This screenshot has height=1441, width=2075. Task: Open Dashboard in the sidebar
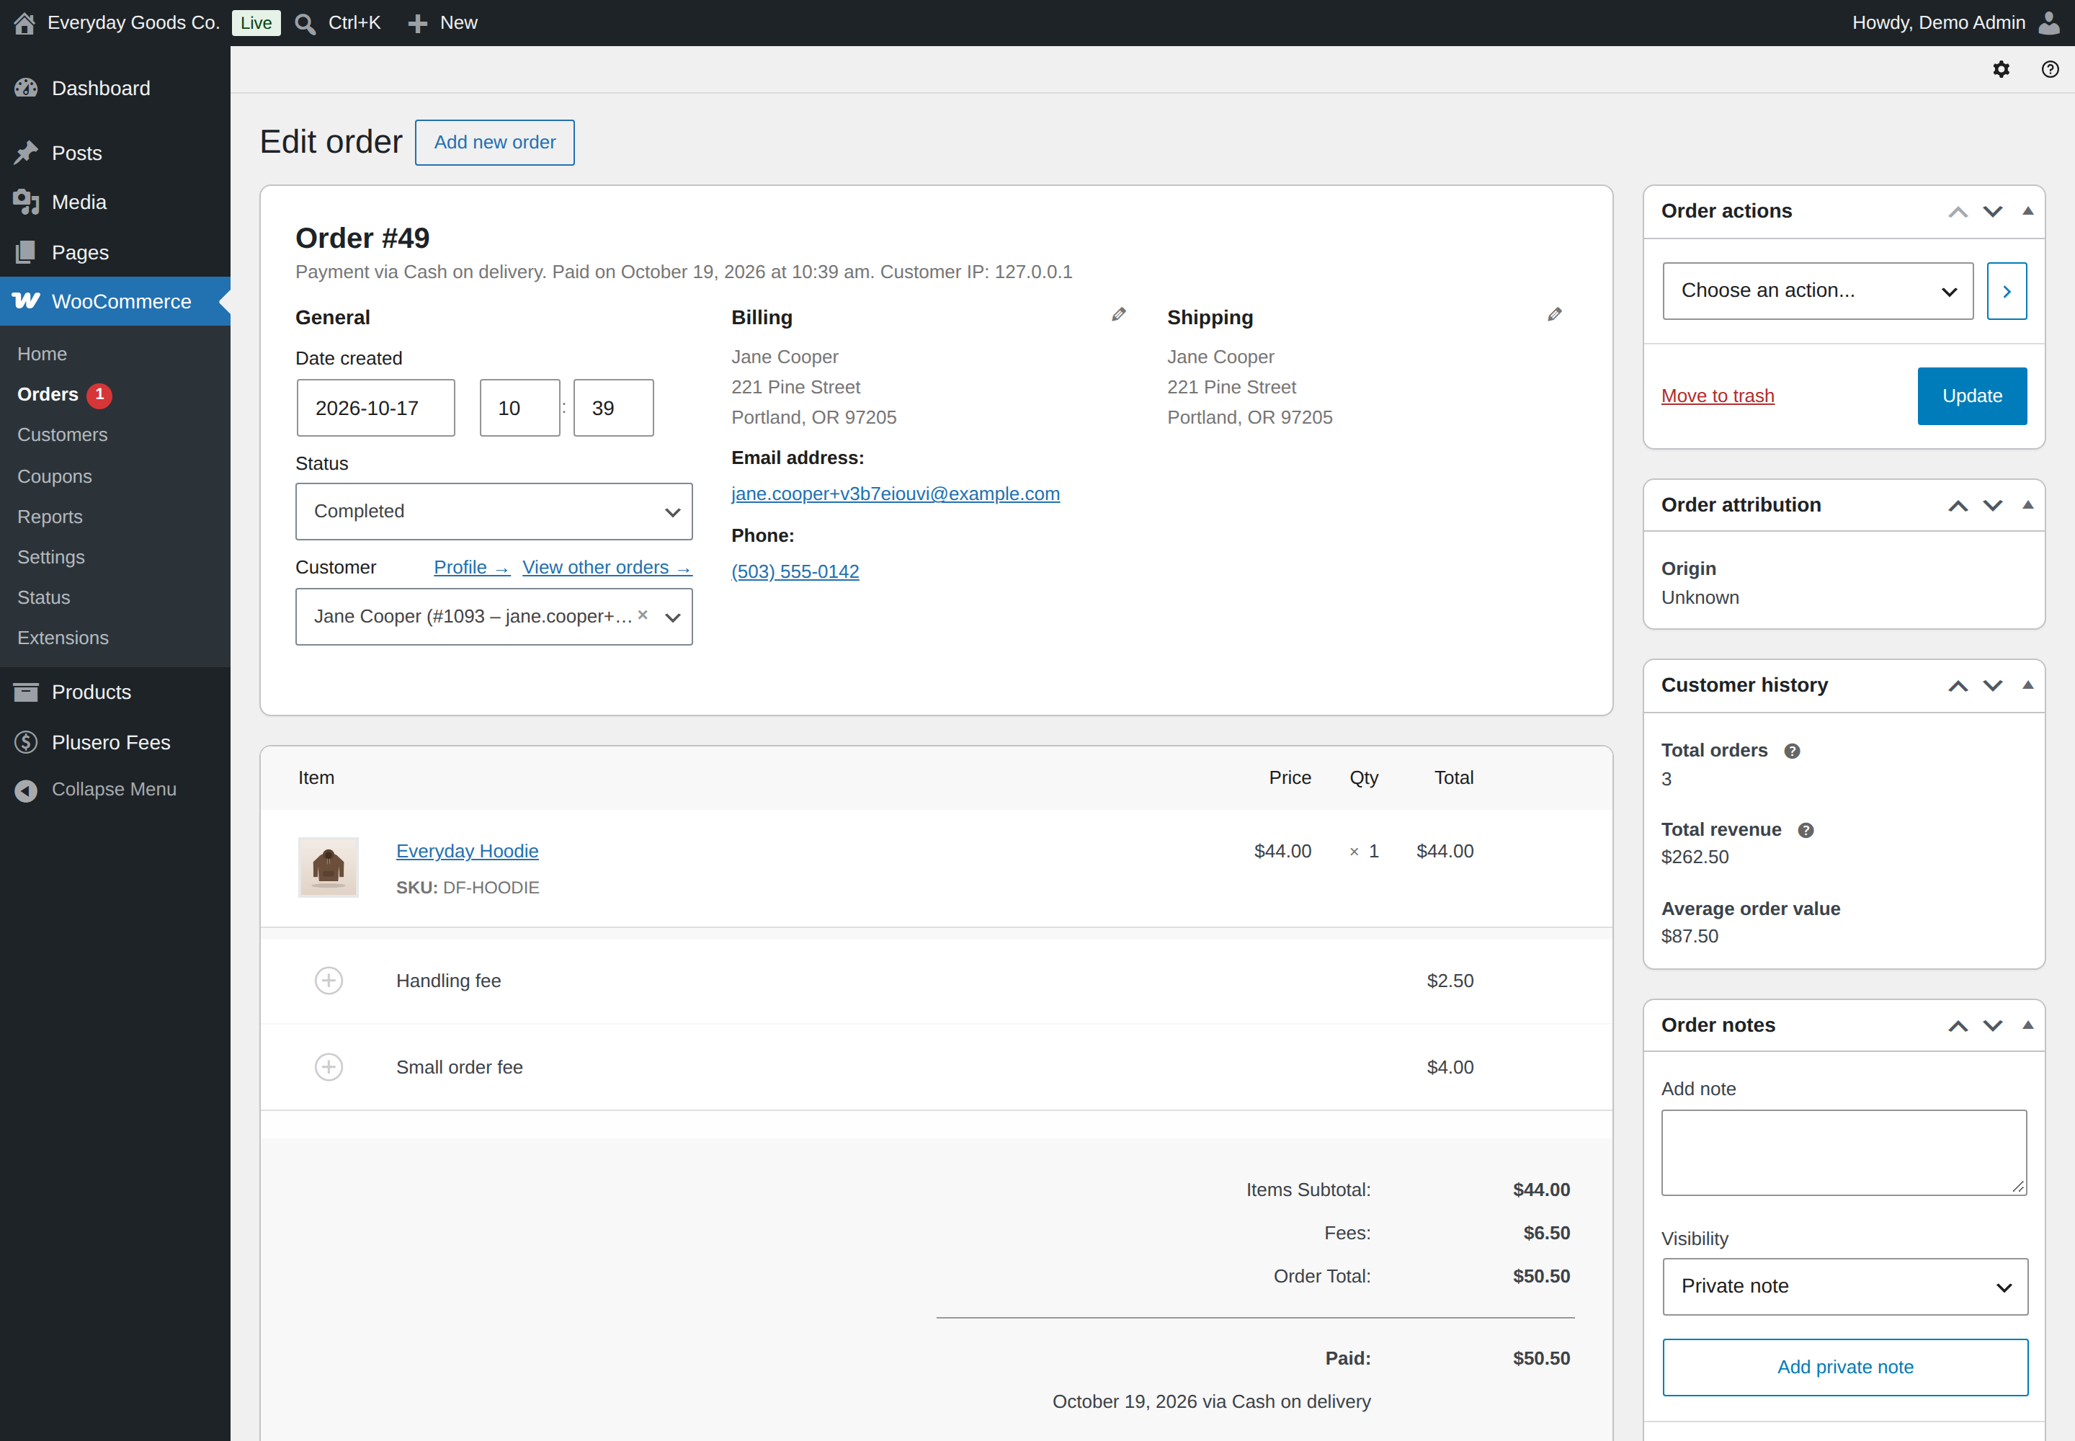tap(115, 89)
